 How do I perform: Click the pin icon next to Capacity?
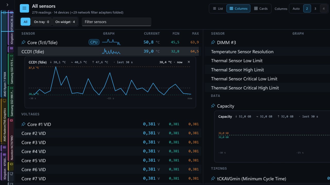point(213,106)
